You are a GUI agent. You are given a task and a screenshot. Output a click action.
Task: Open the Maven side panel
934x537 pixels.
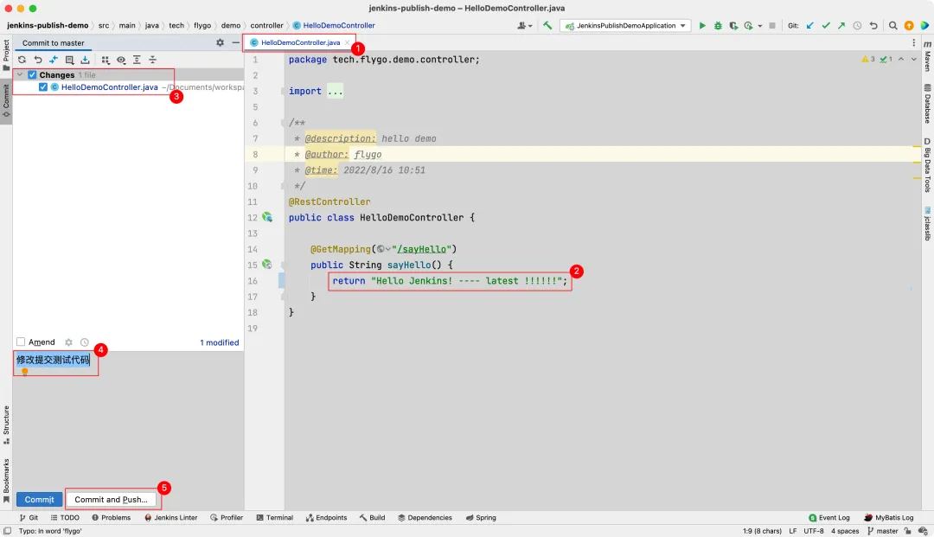pyautogui.click(x=927, y=56)
